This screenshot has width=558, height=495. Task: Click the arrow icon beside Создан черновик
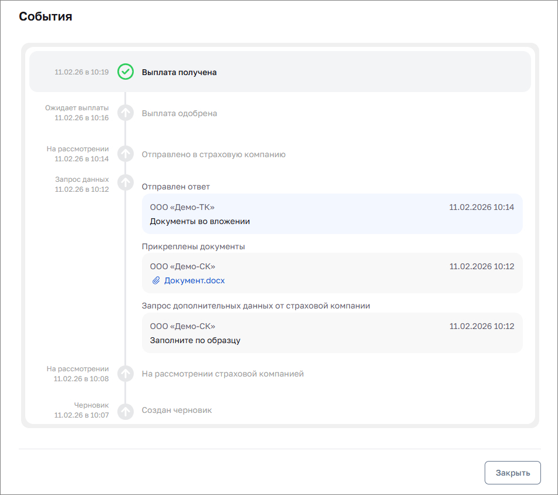(126, 411)
